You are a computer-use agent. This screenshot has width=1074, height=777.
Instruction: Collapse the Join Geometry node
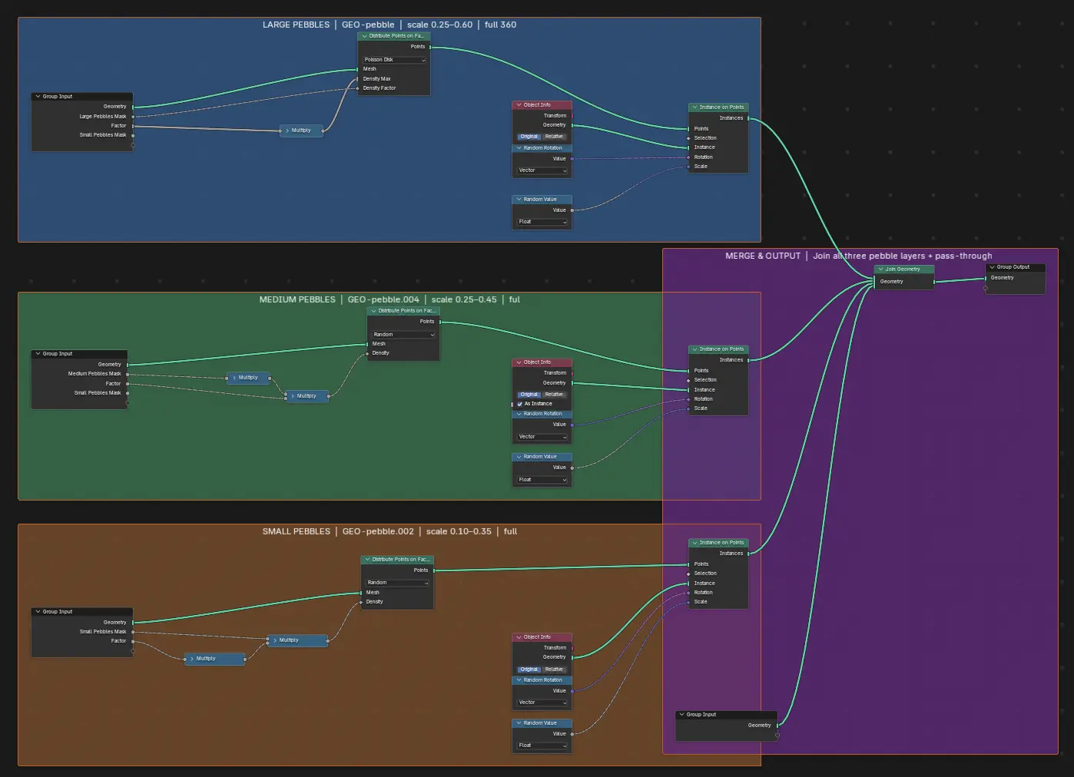coord(880,269)
